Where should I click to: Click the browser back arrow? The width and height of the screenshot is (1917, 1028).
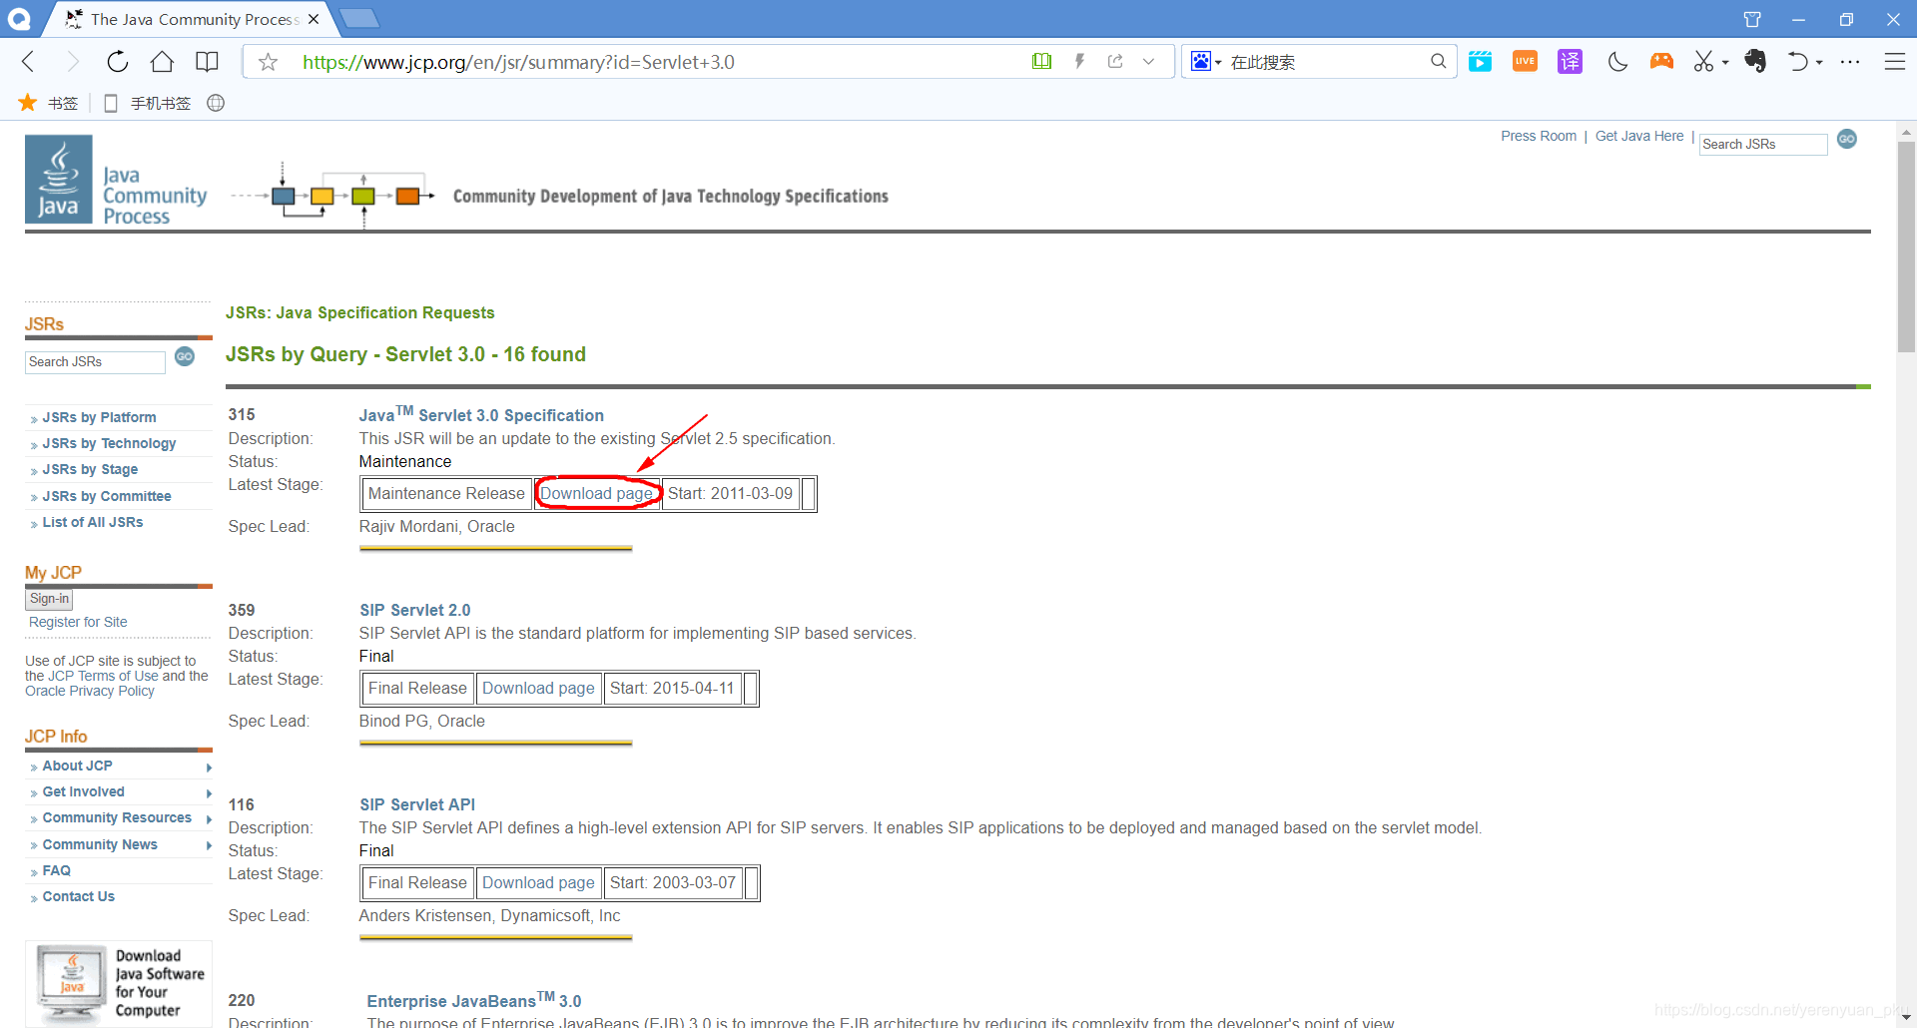click(28, 62)
